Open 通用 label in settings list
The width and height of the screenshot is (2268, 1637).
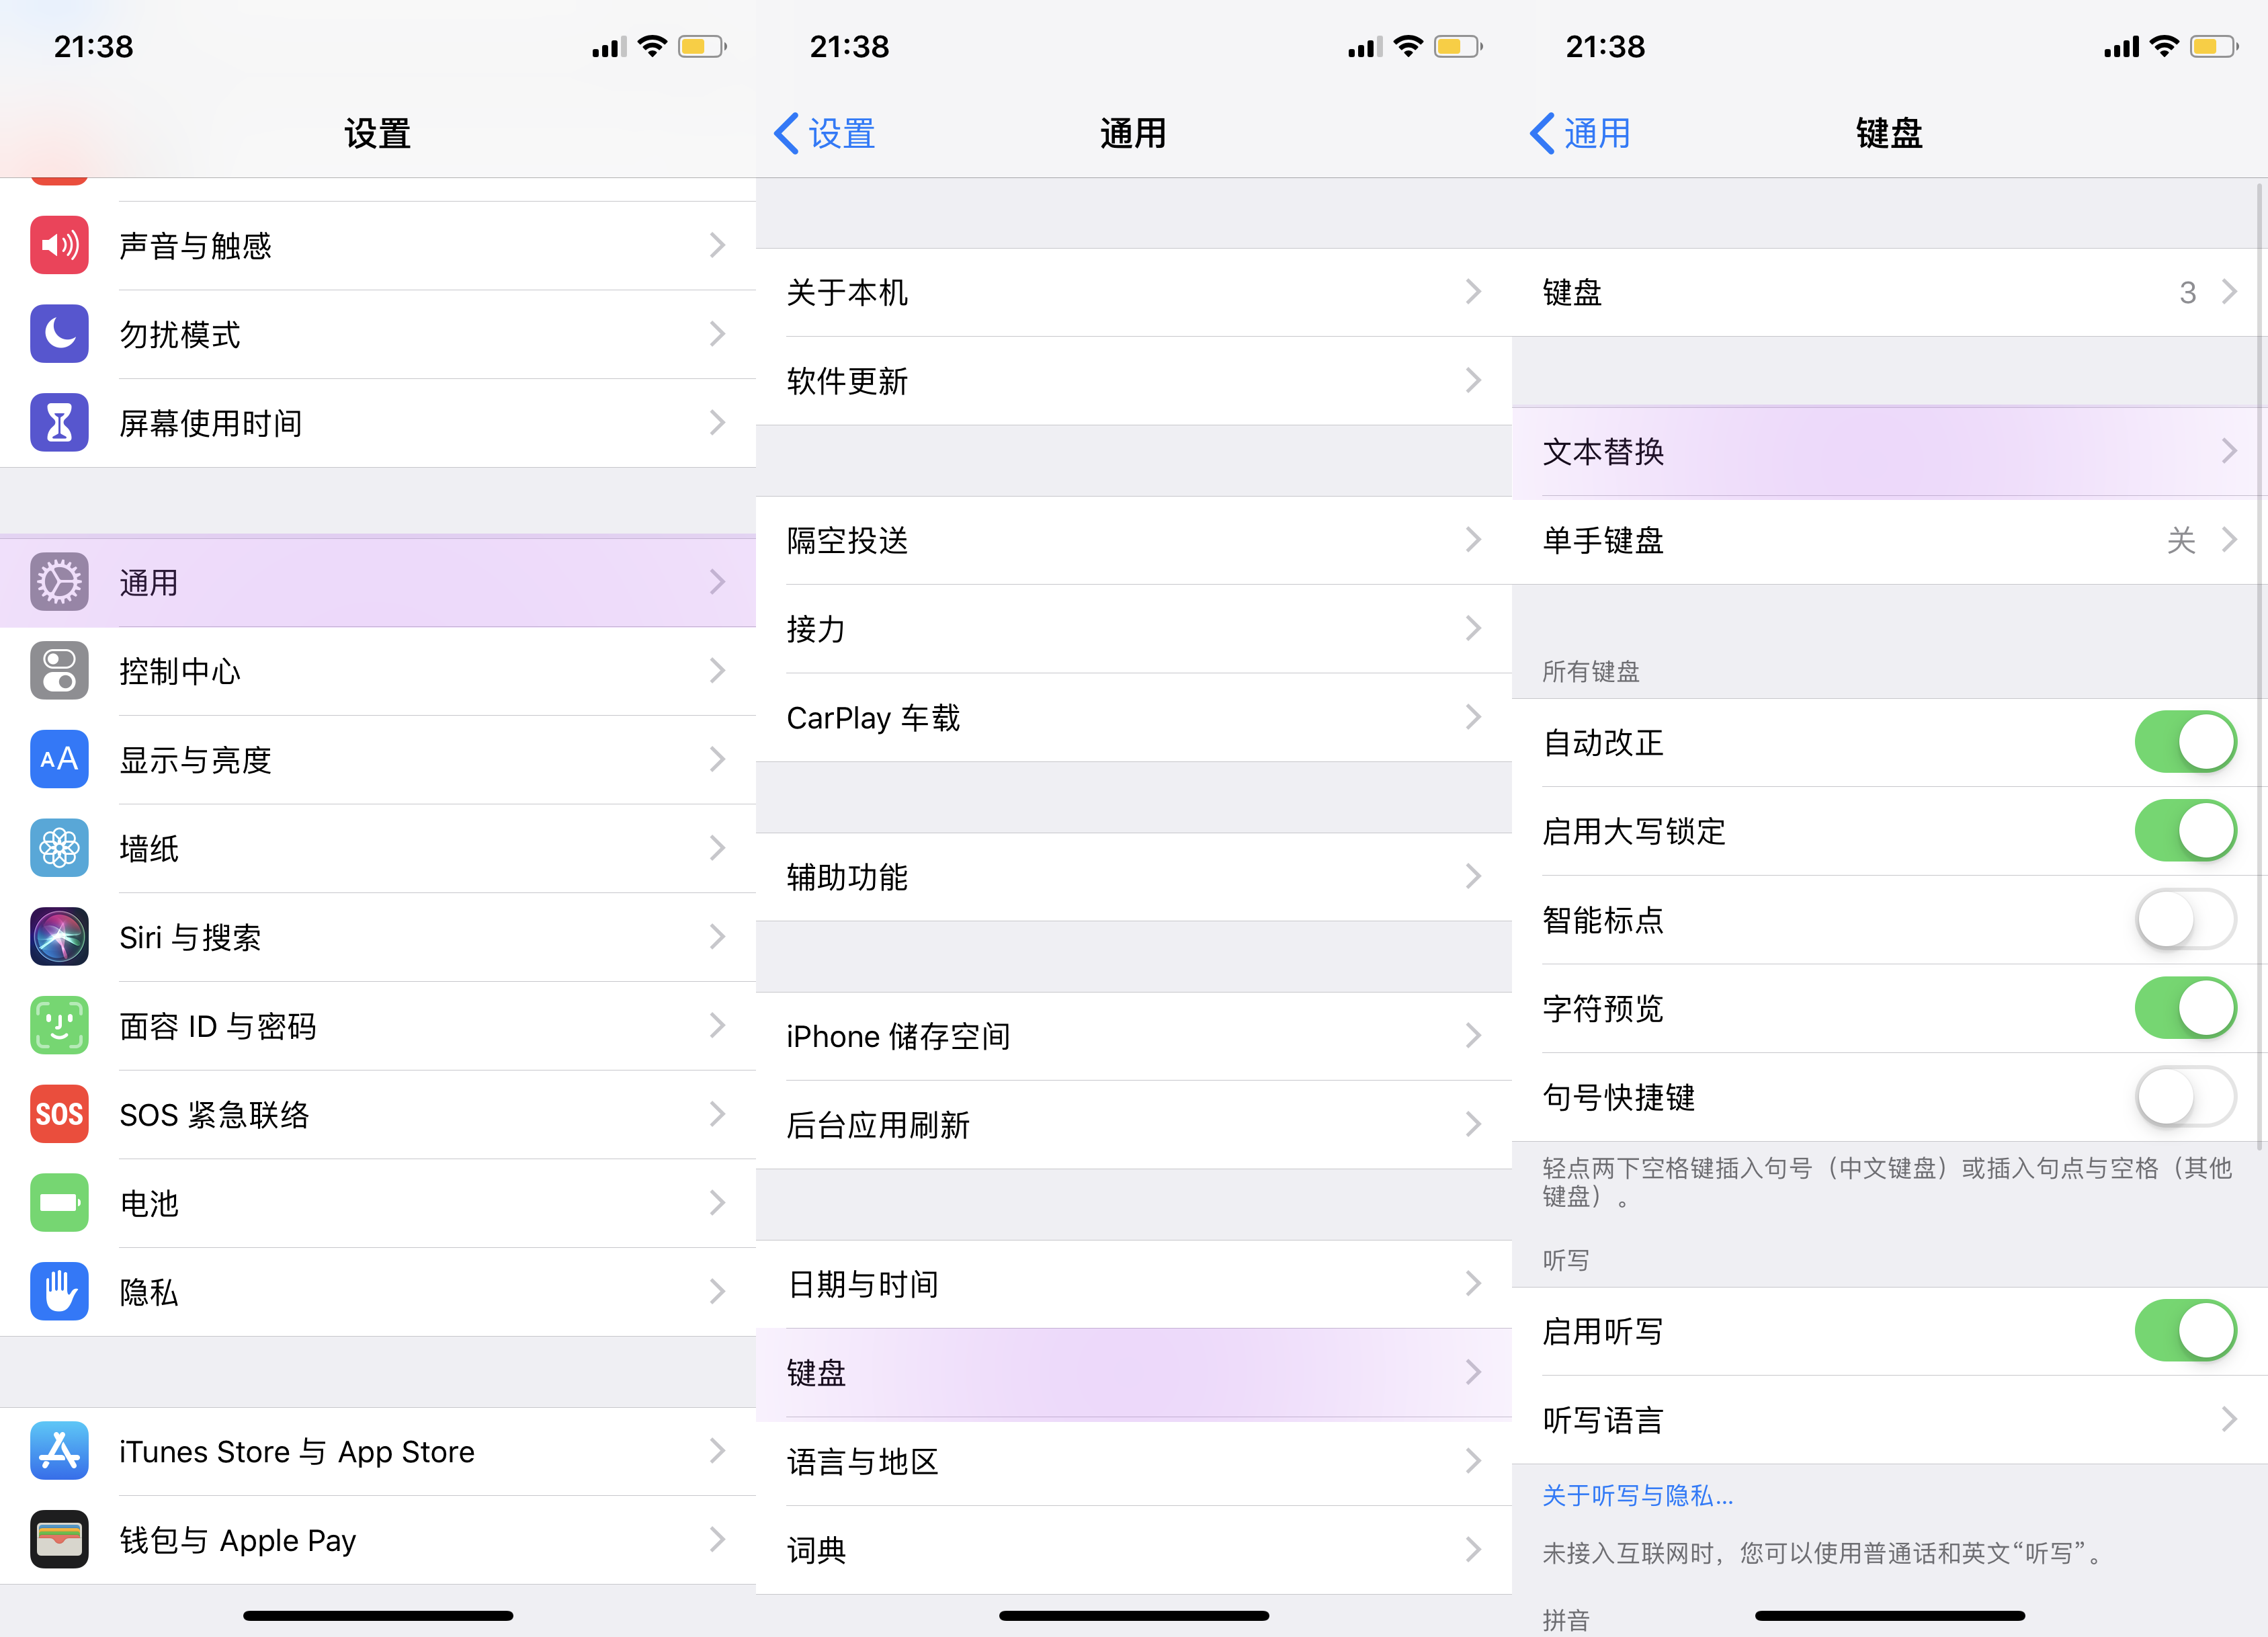tap(149, 583)
